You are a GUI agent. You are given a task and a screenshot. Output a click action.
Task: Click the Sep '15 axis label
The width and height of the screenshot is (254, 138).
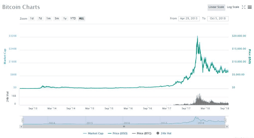109,108
